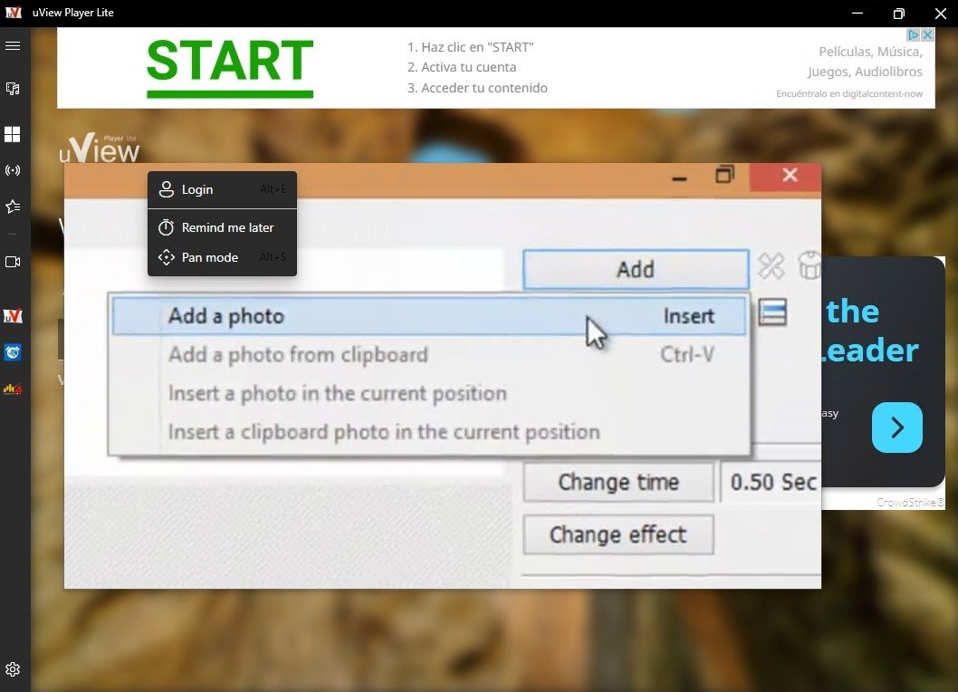Click the orange chart app icon in sidebar
The width and height of the screenshot is (958, 692).
[x=12, y=389]
